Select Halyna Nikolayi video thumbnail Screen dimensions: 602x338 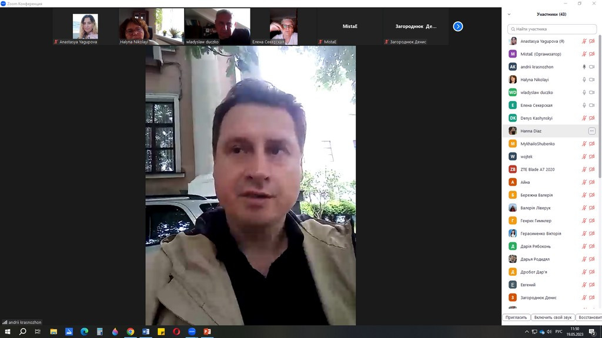coord(151,26)
